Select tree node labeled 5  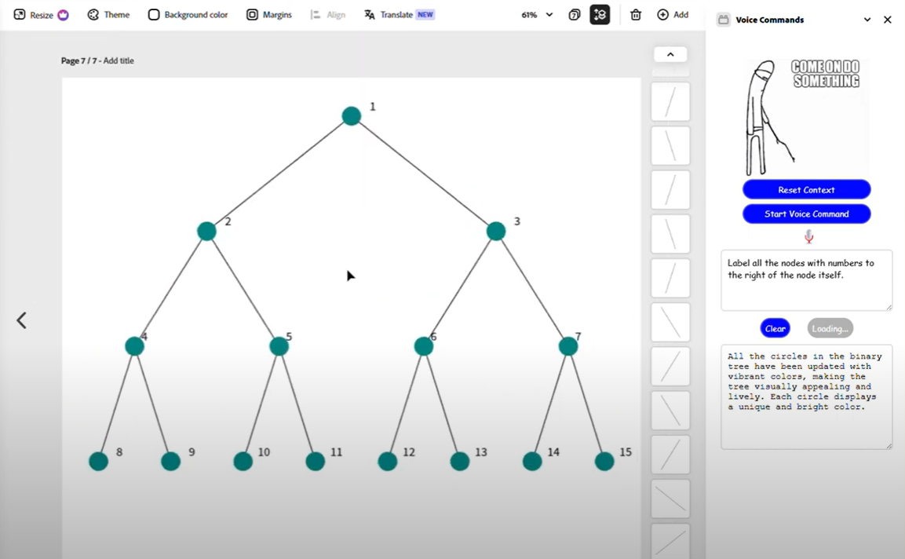279,346
